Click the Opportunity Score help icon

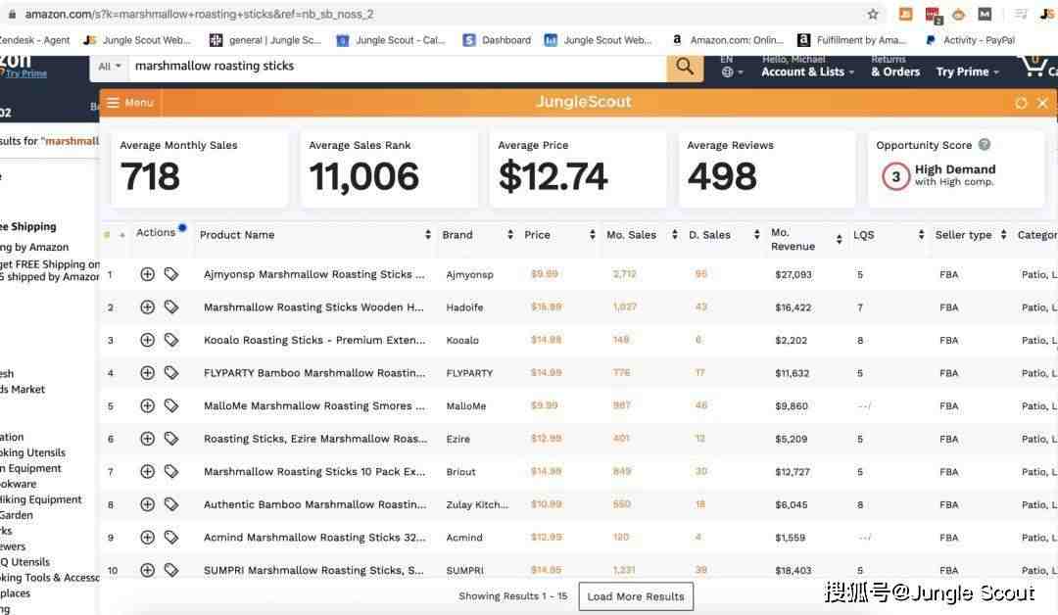(x=985, y=145)
